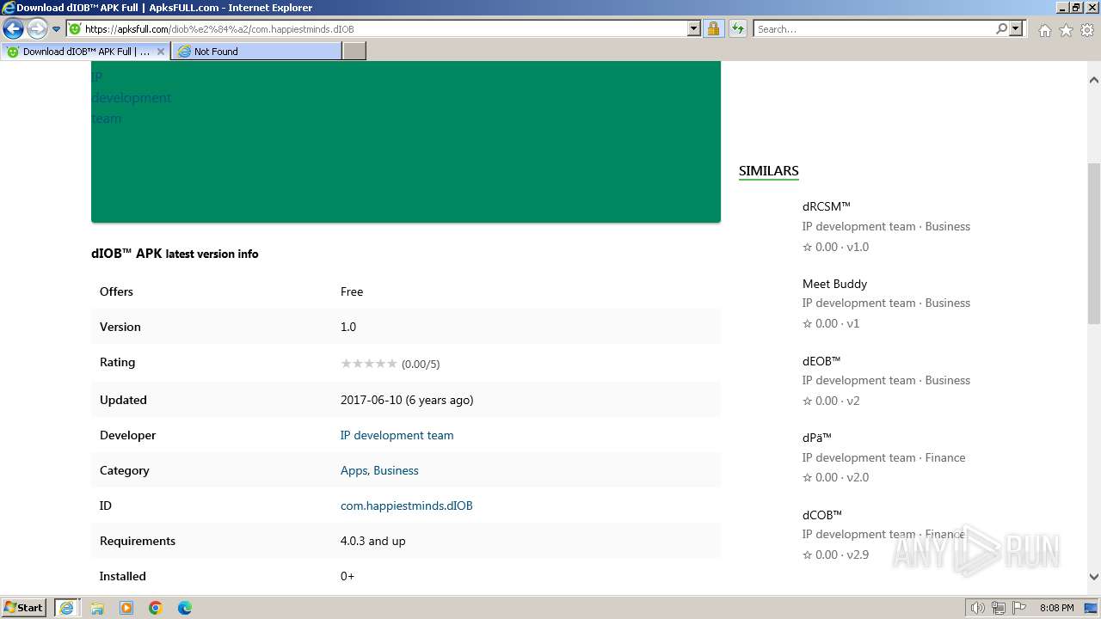The width and height of the screenshot is (1101, 619).
Task: Click the vertical scrollbar thumb
Action: coord(1093,243)
